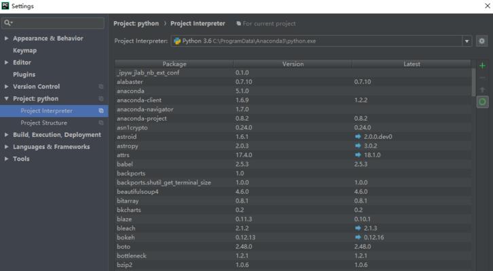Click the copy icon beside Project Interpreter
Screen dimensions: 493x271
click(x=101, y=110)
